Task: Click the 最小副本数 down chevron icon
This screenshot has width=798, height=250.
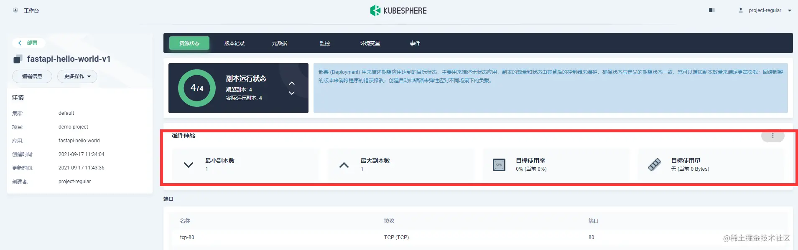Action: [189, 165]
